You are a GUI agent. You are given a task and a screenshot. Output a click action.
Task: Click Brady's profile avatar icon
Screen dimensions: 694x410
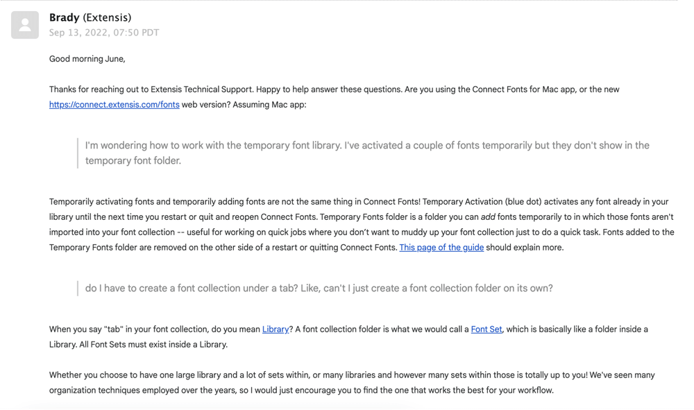(25, 25)
